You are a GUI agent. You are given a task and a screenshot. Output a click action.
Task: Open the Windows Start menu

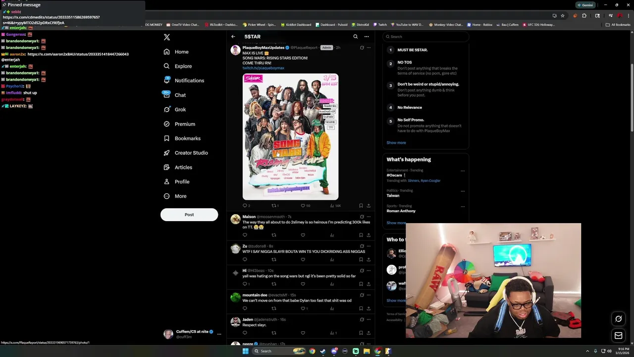(x=245, y=351)
